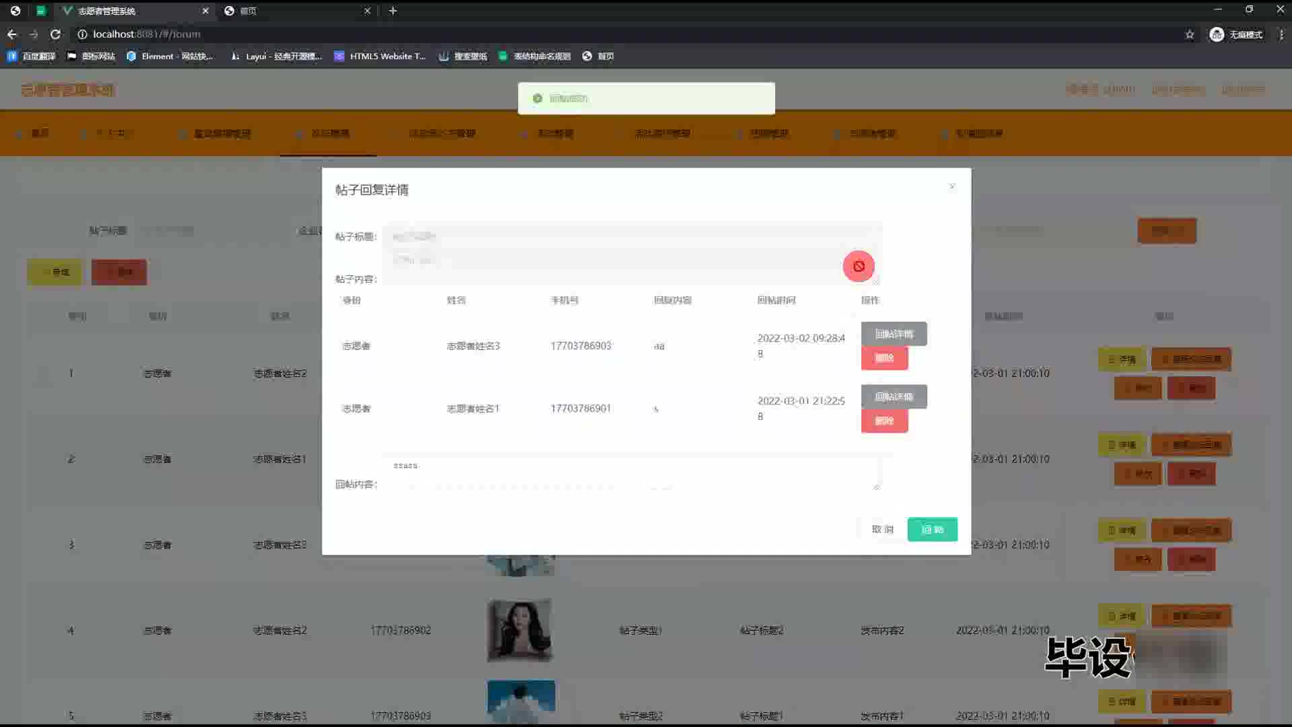The height and width of the screenshot is (727, 1292).
Task: Click 回帖详情 for 志愿者姓名1 reply
Action: (894, 396)
